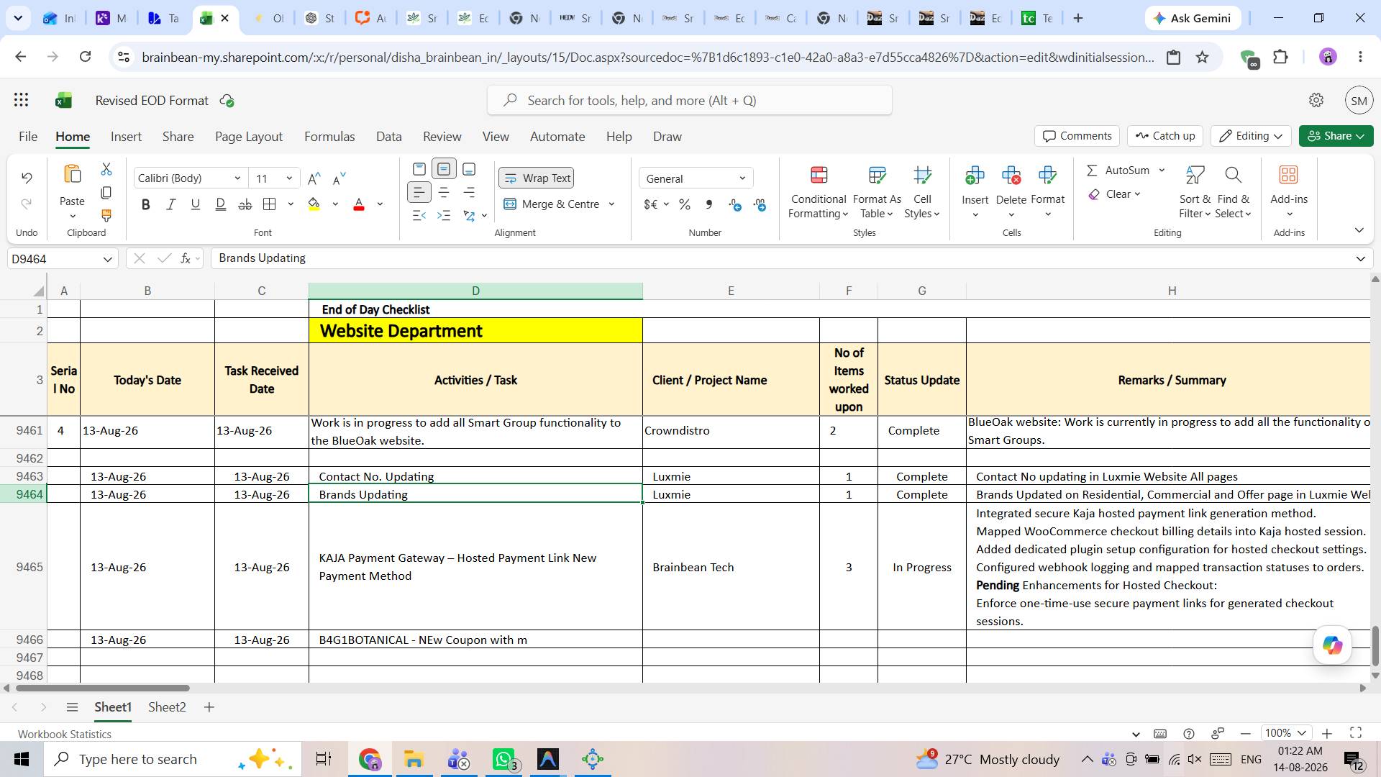
Task: Toggle Bold formatting
Action: pos(146,204)
